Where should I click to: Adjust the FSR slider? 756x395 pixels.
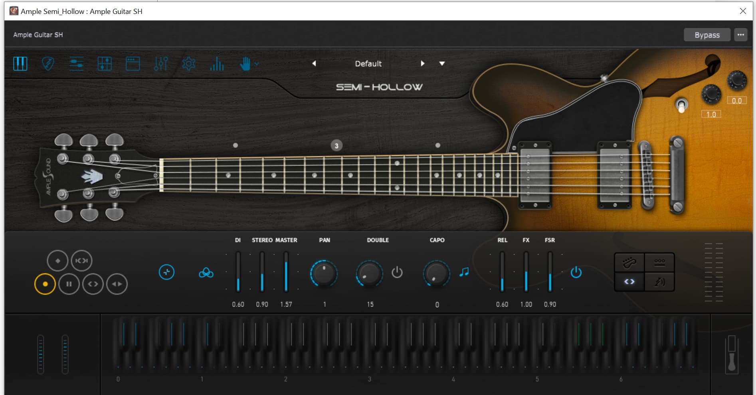[x=550, y=271]
